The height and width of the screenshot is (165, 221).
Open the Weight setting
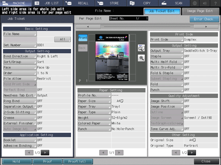[x=94, y=118]
